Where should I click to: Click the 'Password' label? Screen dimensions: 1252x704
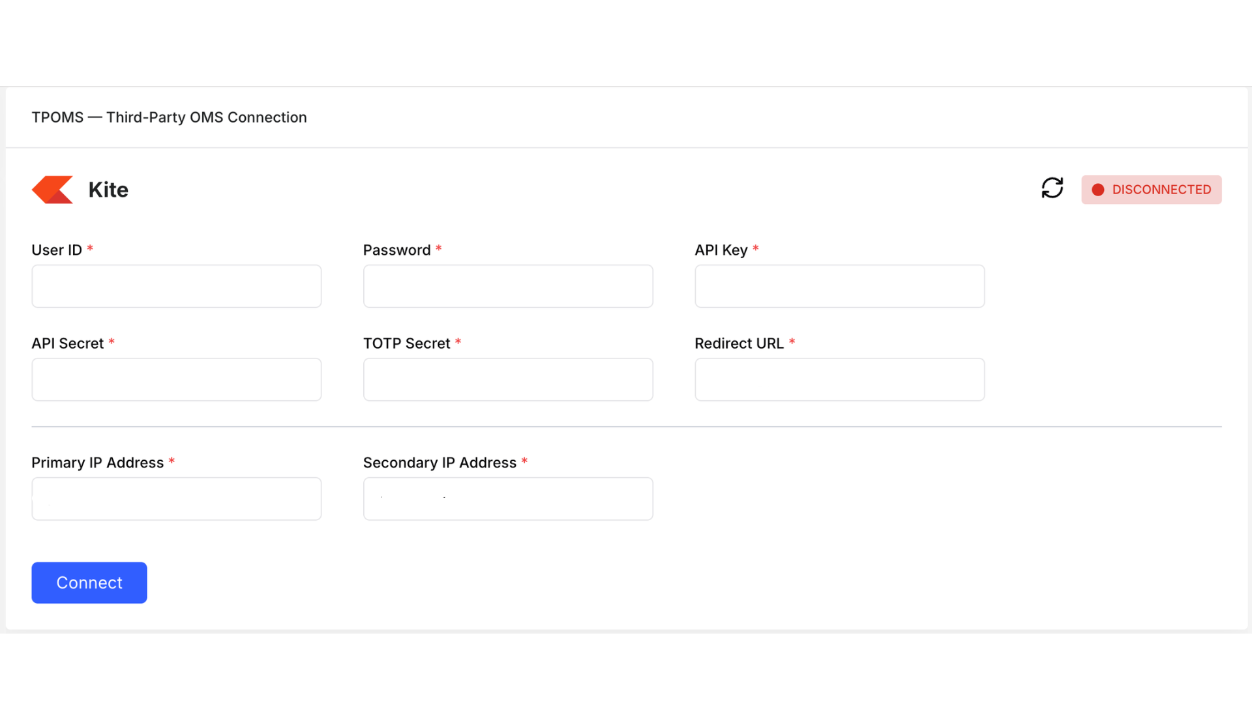click(396, 250)
